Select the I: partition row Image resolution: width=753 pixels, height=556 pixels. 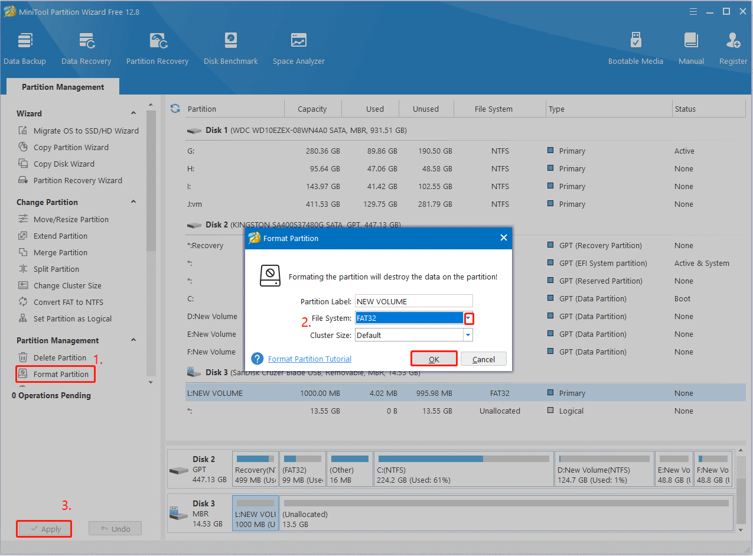tap(465, 186)
